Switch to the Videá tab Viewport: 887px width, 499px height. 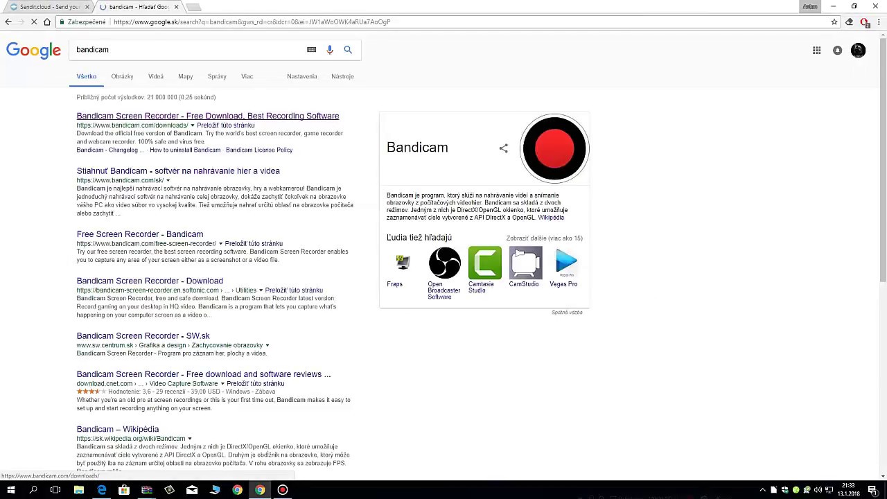pyautogui.click(x=156, y=76)
